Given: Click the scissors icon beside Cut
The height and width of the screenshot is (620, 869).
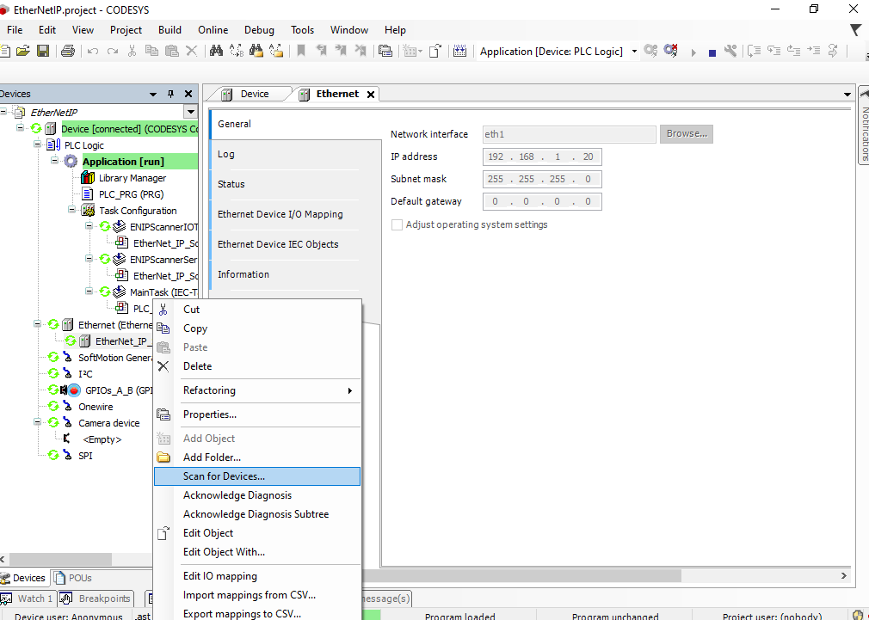Looking at the screenshot, I should click(163, 310).
